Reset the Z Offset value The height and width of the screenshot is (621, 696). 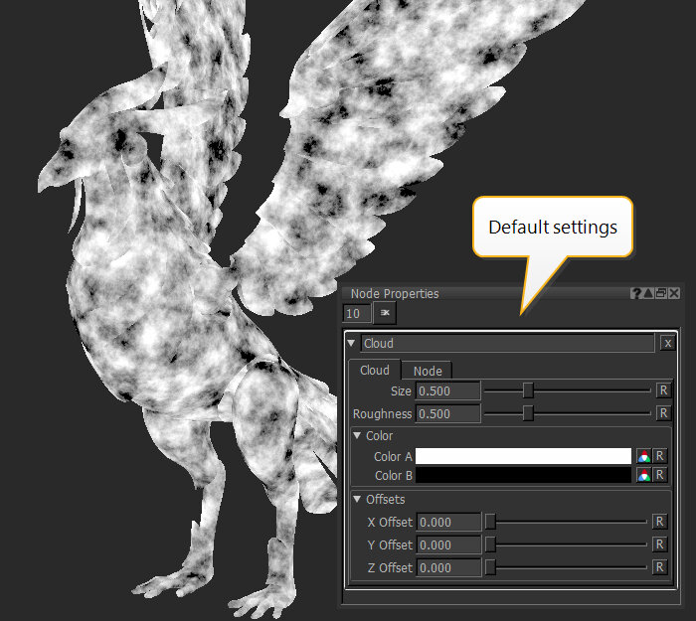click(659, 567)
